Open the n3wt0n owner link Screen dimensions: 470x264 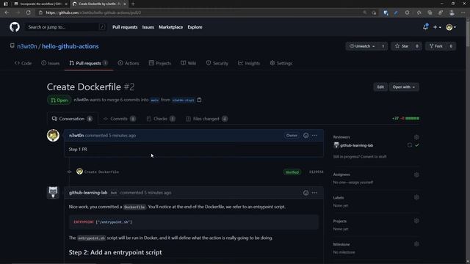[27, 46]
